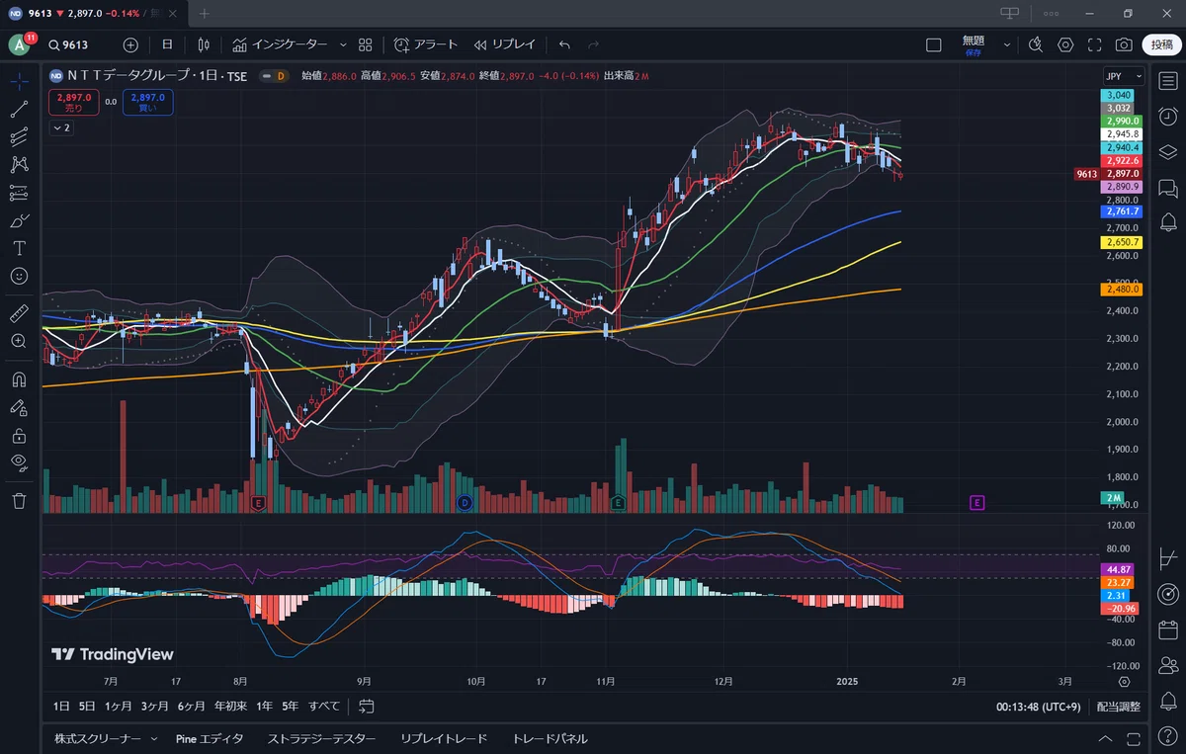The width and height of the screenshot is (1186, 754).
Task: Open indicator templates grid
Action: tap(366, 44)
